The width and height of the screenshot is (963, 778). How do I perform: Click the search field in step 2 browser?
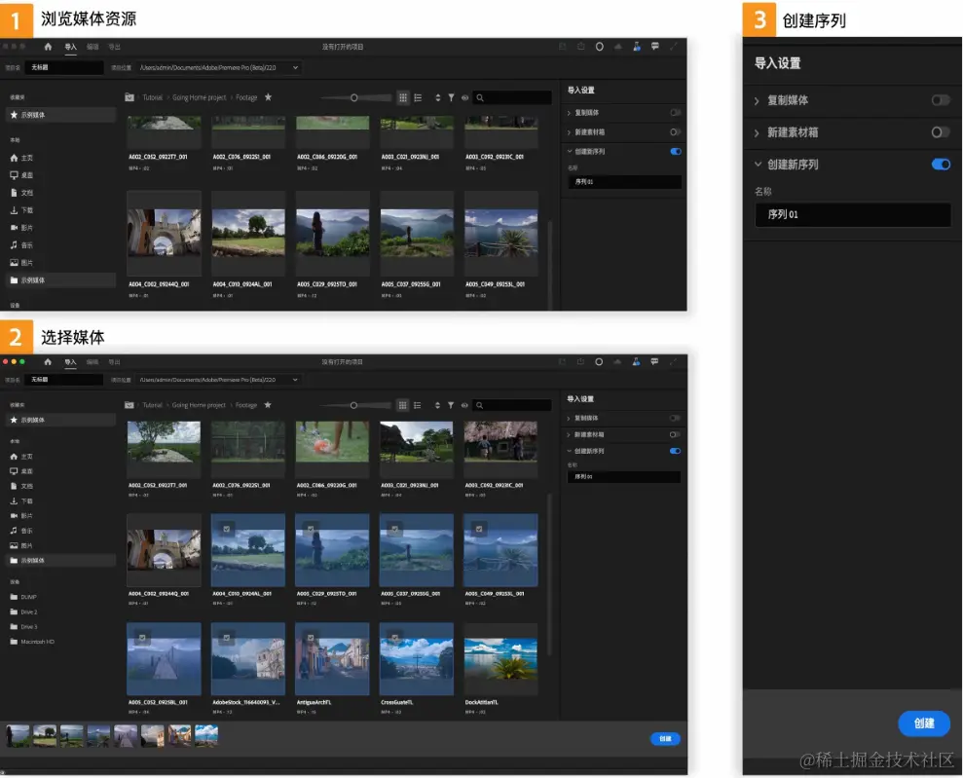coord(513,405)
